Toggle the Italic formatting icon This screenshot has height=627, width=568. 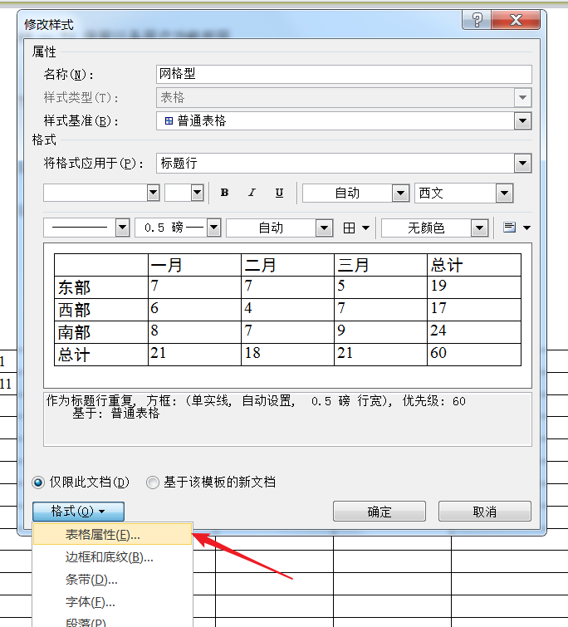[x=252, y=193]
